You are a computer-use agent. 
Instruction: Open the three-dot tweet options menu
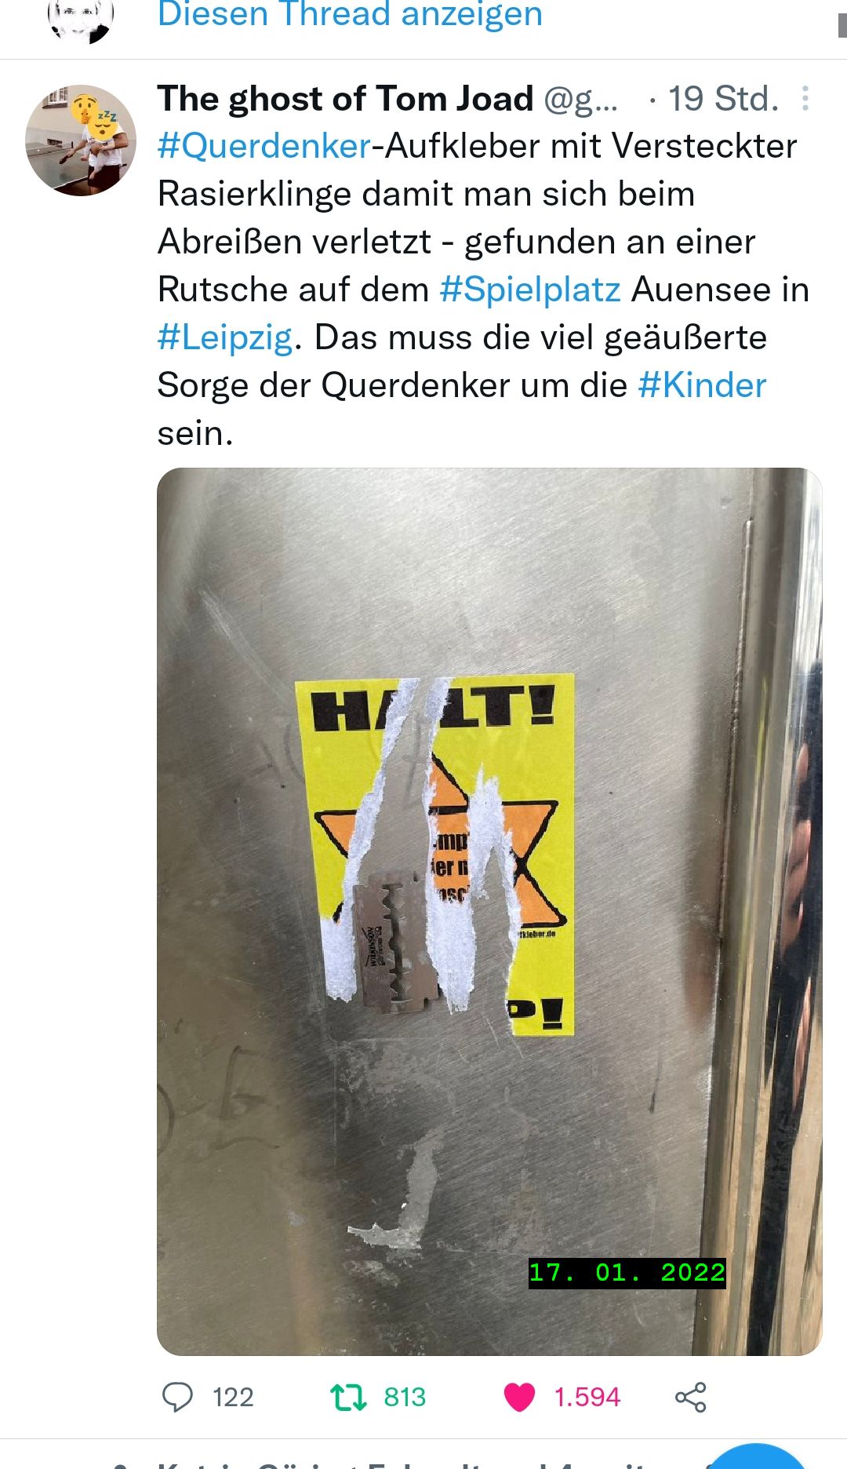(x=805, y=99)
